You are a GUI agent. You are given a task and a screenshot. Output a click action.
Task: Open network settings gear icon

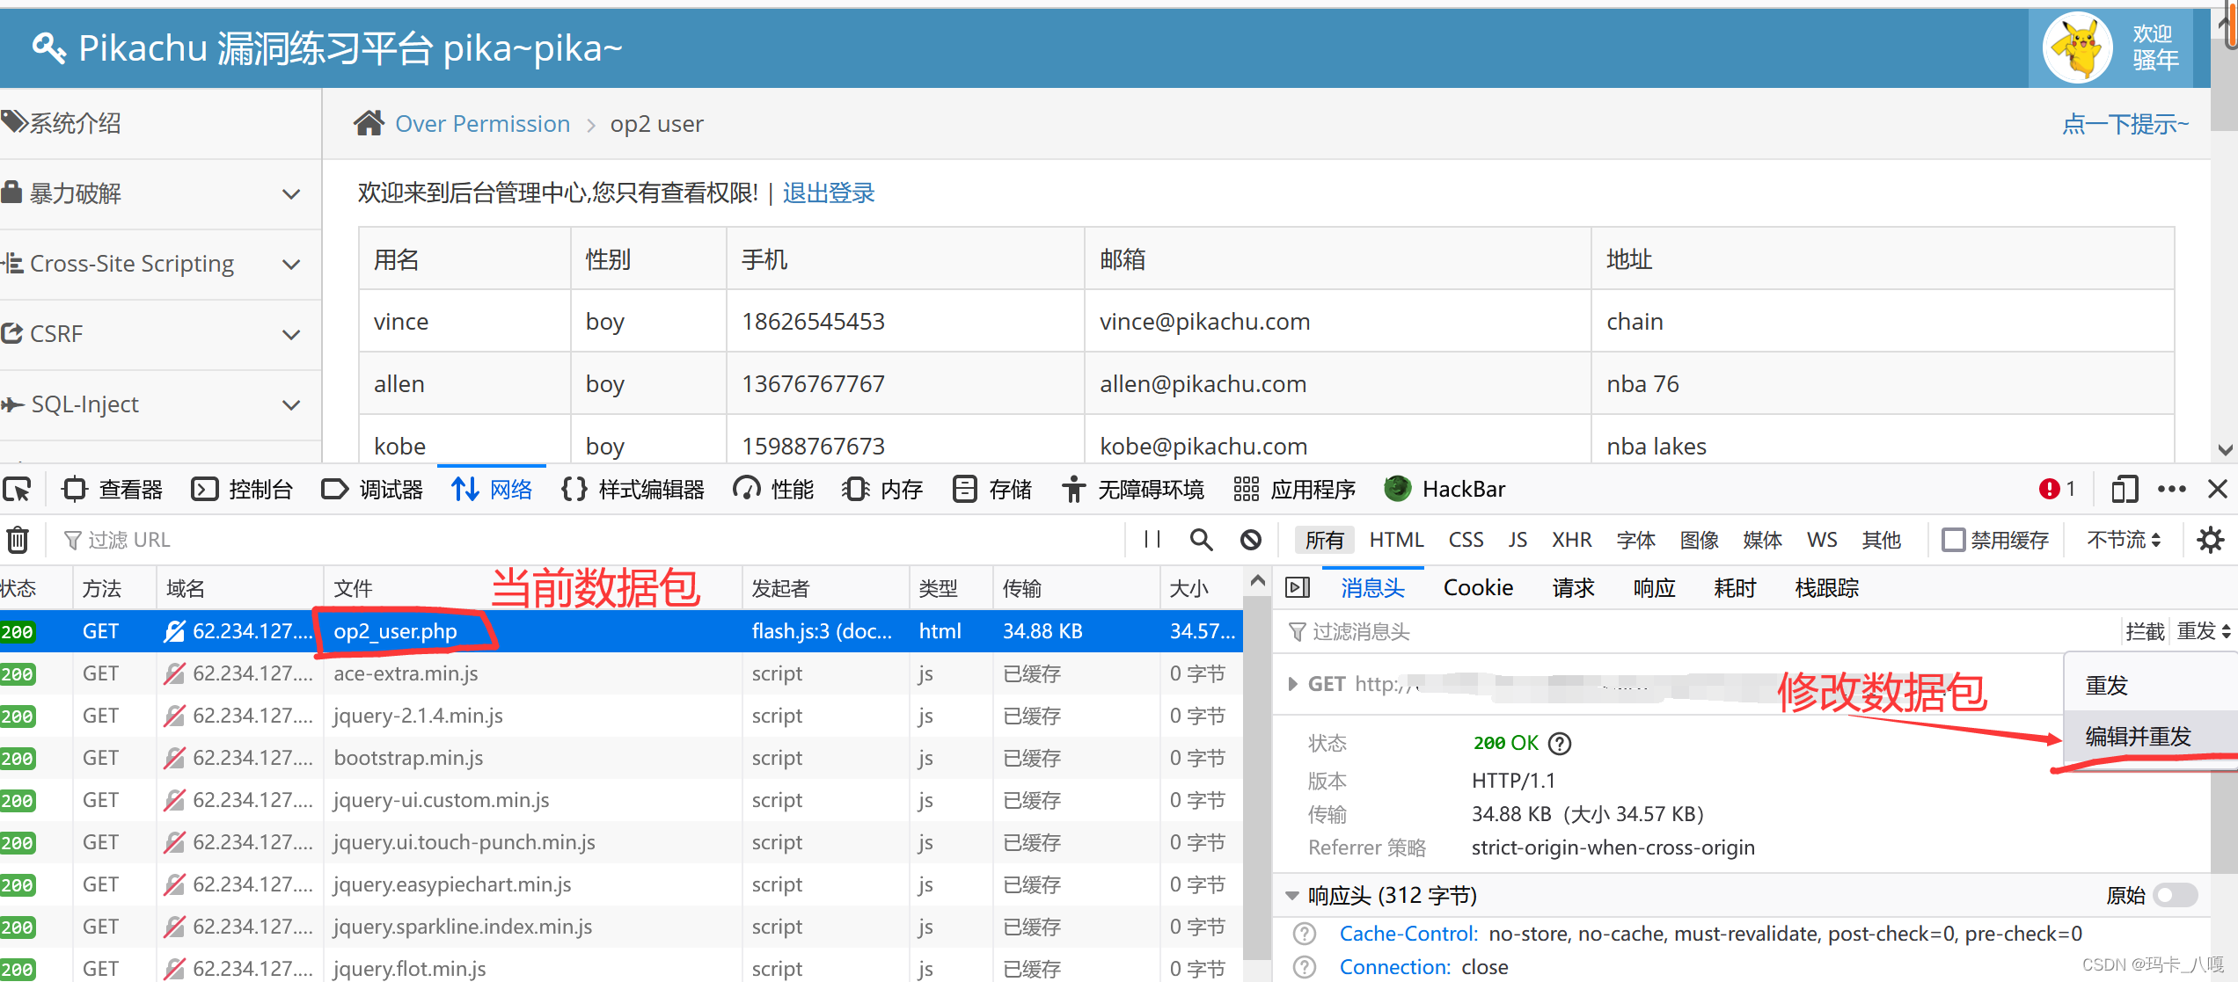click(x=2210, y=540)
